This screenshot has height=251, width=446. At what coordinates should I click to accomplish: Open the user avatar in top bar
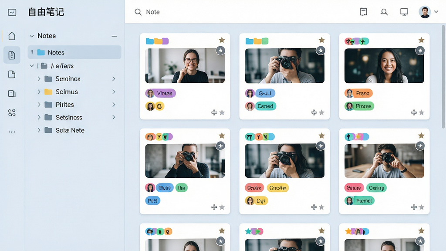pos(425,12)
